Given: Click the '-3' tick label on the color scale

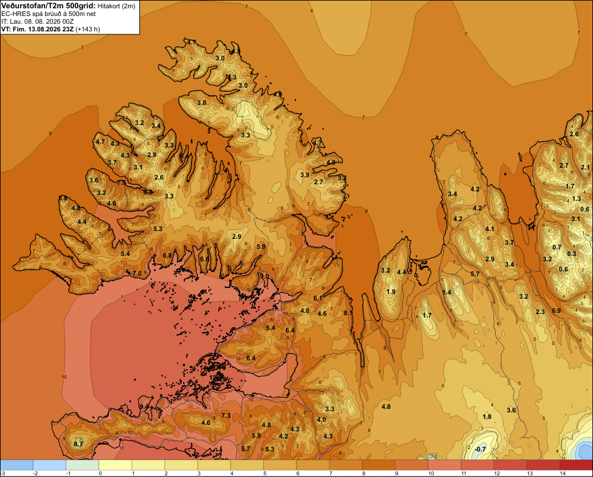Looking at the screenshot, I should pyautogui.click(x=2, y=473).
